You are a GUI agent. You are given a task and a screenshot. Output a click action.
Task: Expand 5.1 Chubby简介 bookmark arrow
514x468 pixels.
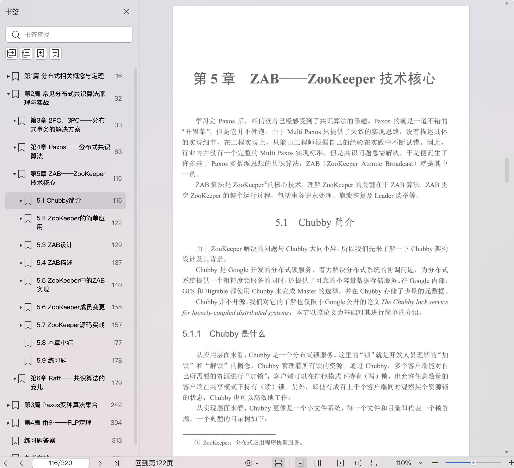[21, 201]
